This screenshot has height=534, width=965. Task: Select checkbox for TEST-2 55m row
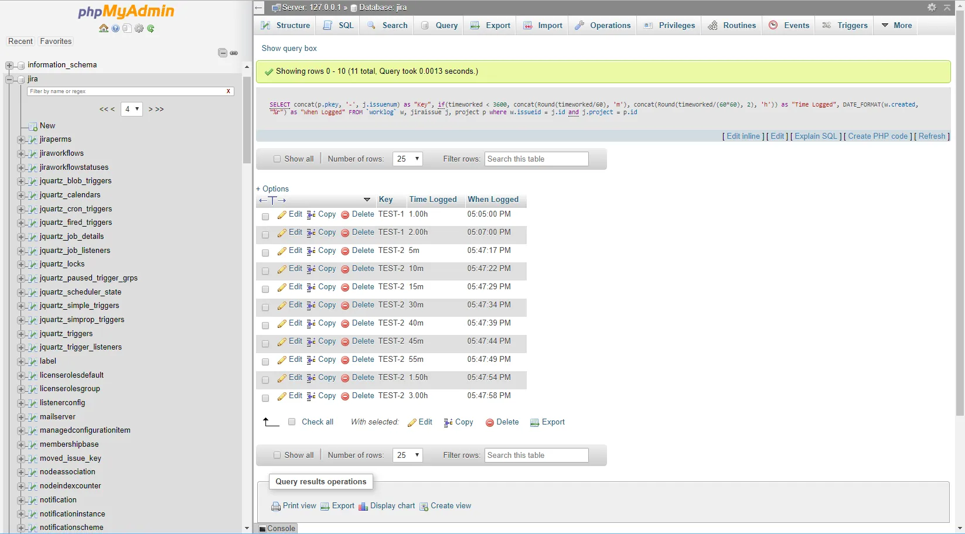(x=265, y=362)
